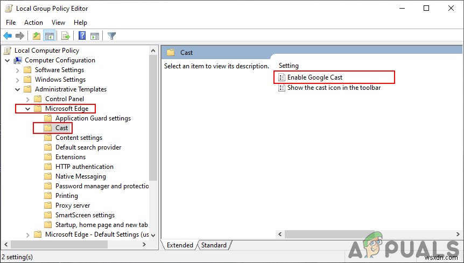This screenshot has width=464, height=263.
Task: Toggle Show/Hide Action Pane toolbar icon
Action: 95,36
